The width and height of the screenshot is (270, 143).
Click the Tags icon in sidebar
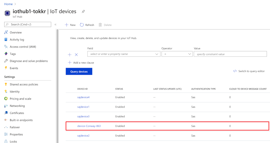(x=6, y=54)
